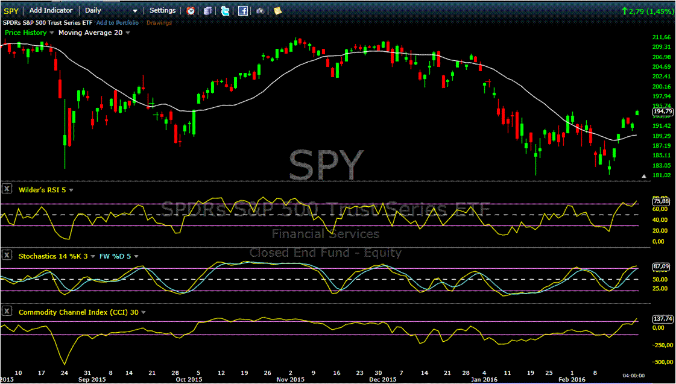
Task: Open the stacked documents icon in toolbar
Action: tap(208, 11)
